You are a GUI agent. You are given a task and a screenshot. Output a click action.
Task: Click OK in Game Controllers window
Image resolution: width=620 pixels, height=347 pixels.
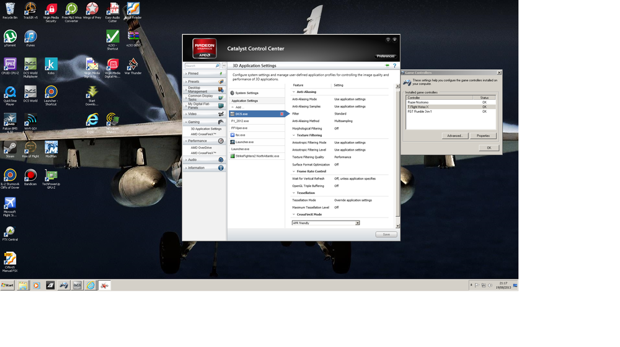click(489, 148)
